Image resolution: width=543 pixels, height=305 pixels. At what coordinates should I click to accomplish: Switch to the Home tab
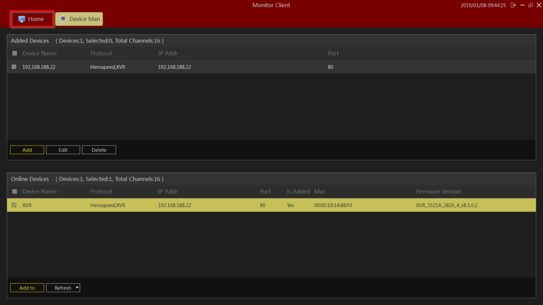click(x=32, y=19)
